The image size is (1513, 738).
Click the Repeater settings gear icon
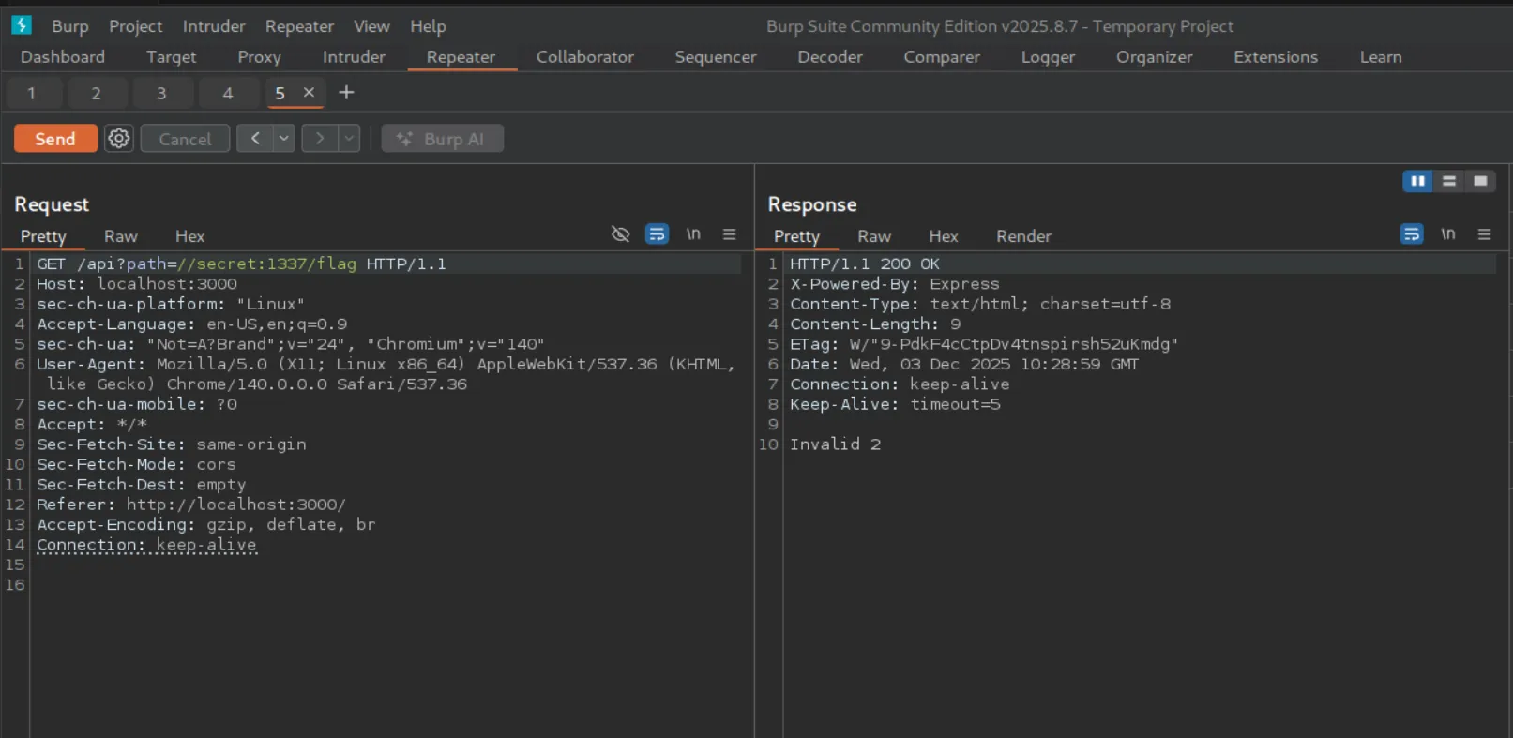pos(118,139)
